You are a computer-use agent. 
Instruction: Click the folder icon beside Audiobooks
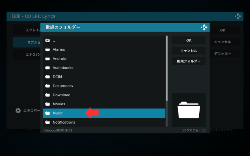[x=48, y=67]
